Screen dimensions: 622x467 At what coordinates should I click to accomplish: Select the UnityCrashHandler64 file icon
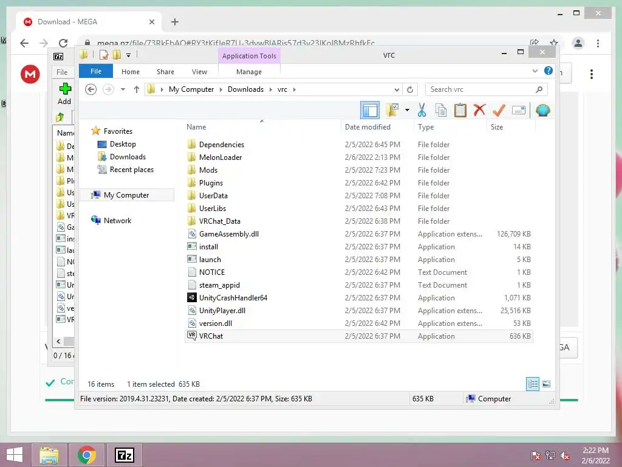point(192,297)
